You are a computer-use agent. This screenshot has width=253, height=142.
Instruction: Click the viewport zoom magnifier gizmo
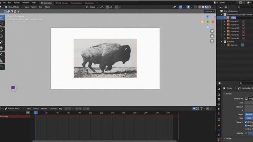tap(212, 31)
